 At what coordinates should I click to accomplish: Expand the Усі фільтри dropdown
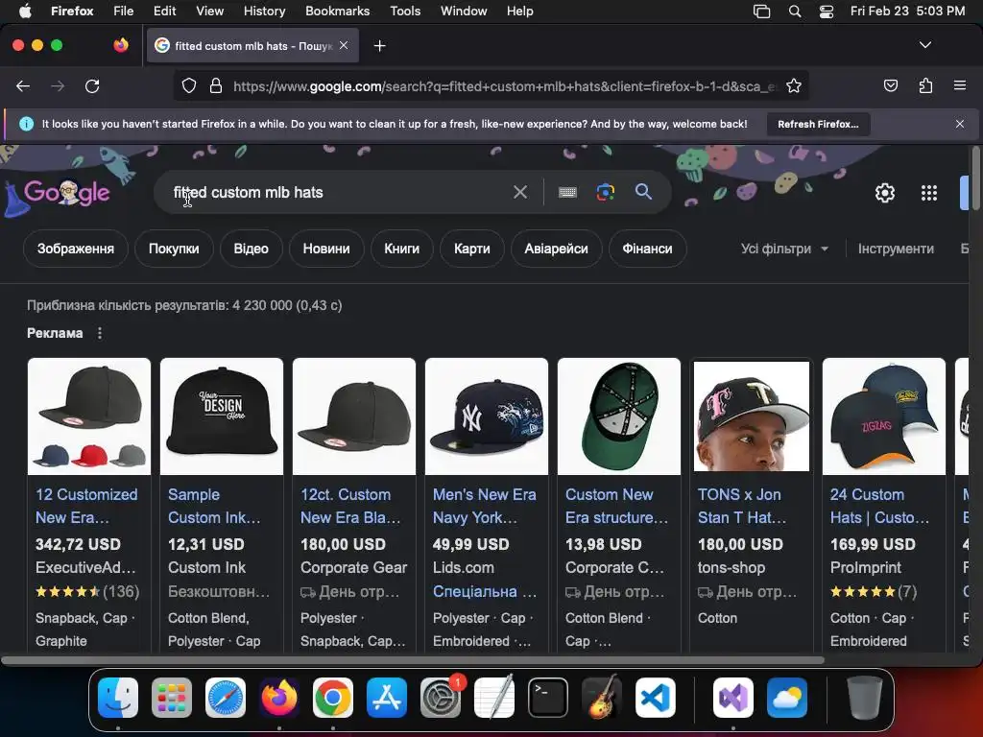click(784, 249)
